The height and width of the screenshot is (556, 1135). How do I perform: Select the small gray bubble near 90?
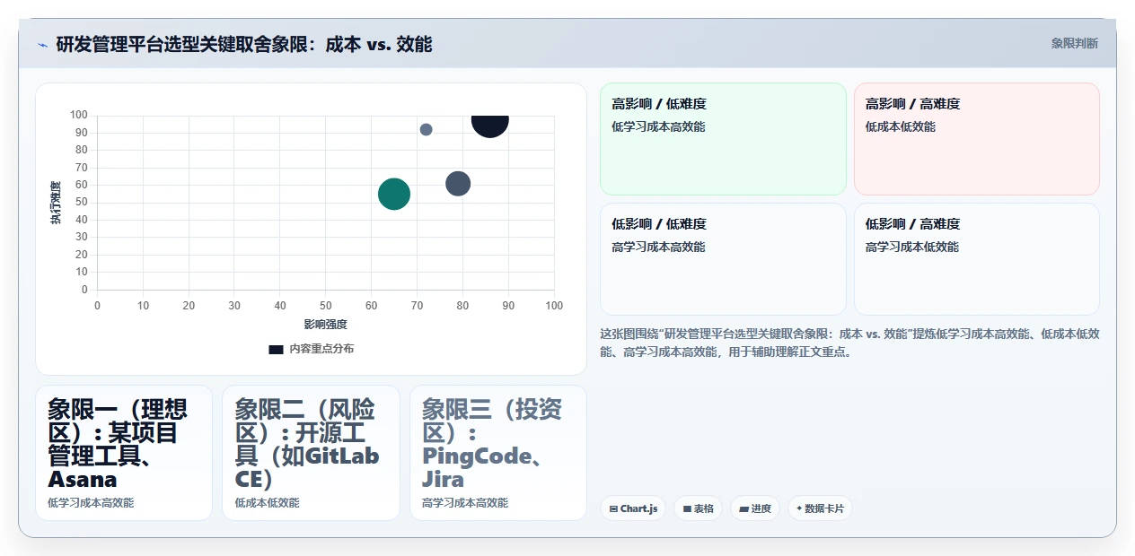pos(427,129)
